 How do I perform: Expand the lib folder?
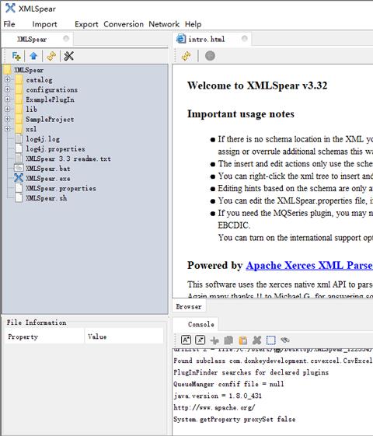coord(8,109)
